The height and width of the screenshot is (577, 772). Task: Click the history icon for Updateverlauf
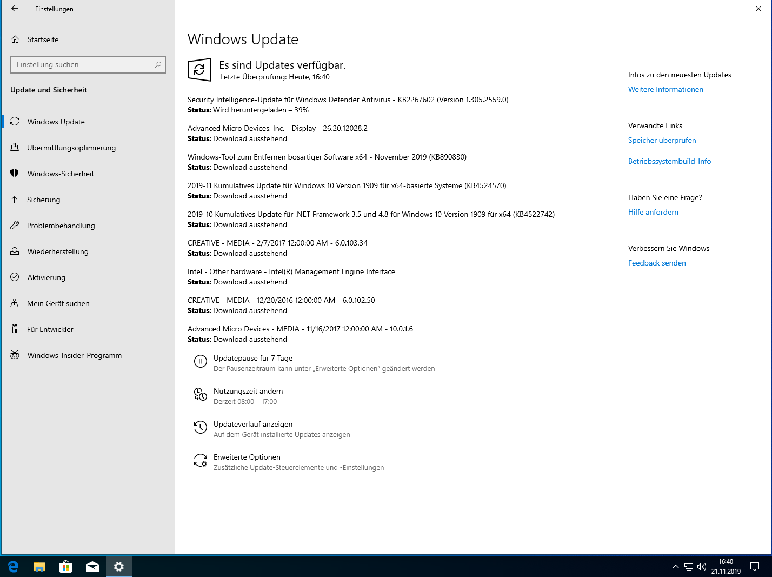pyautogui.click(x=201, y=428)
